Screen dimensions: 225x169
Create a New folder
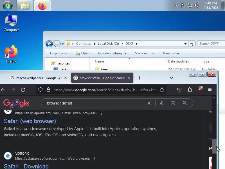(171, 53)
